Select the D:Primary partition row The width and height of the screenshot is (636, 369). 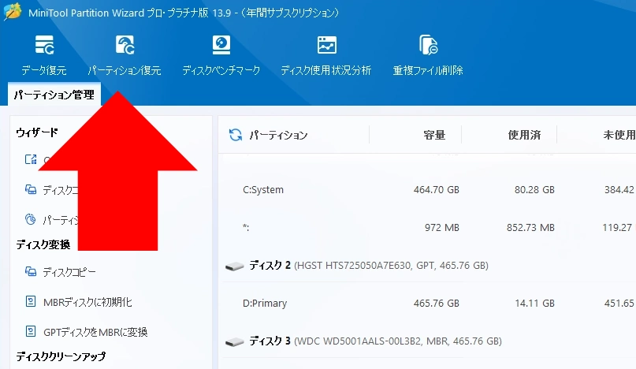pos(430,304)
